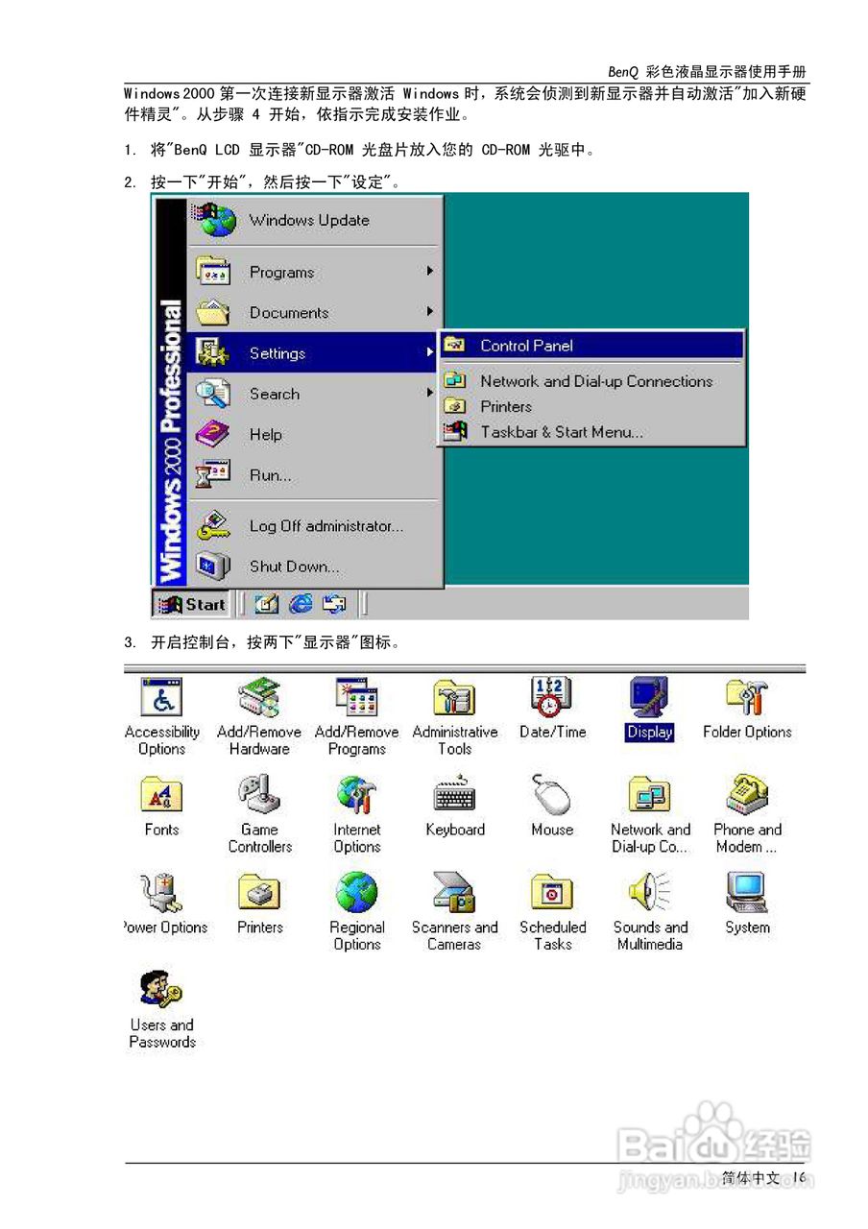The image size is (868, 1229).
Task: Expand Documents submenu in Start menu
Action: (314, 313)
